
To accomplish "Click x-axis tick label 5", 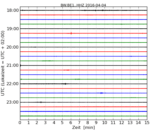I will click(62, 123).
